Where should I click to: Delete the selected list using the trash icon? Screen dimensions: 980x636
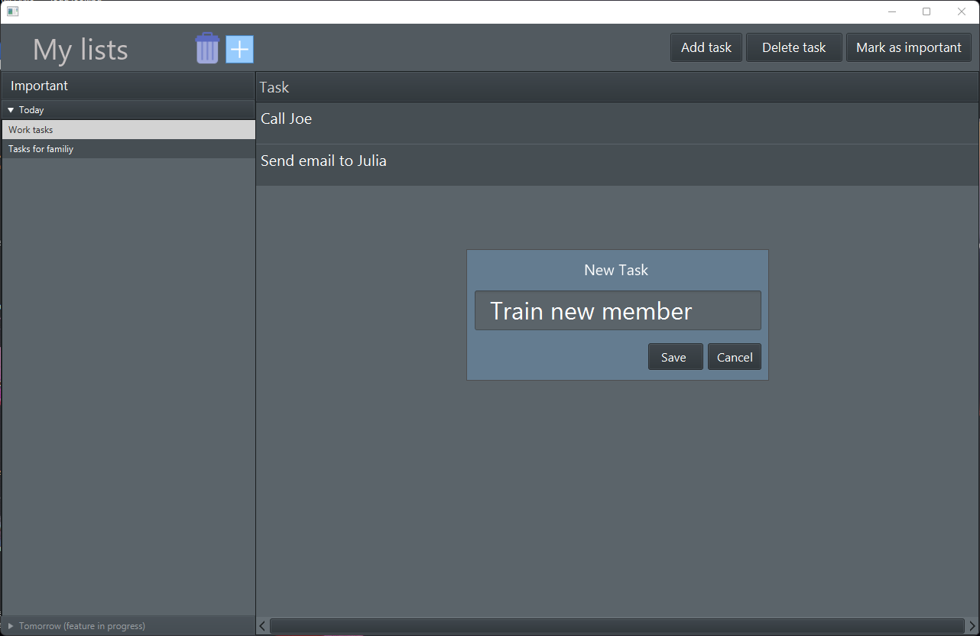tap(207, 47)
